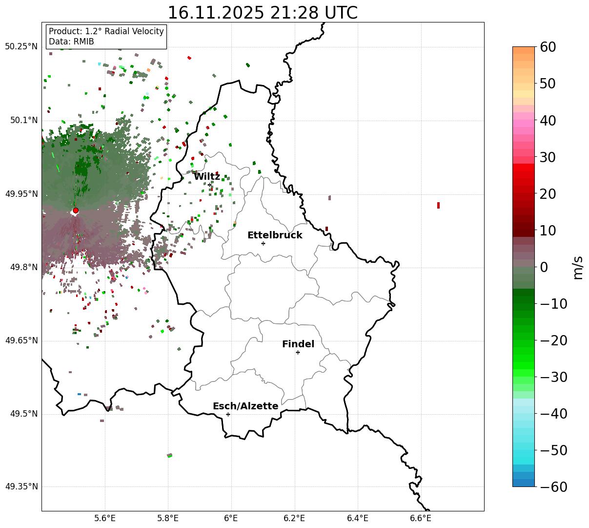Click the 6°E longitude label
The width and height of the screenshot is (589, 528).
coord(231,518)
